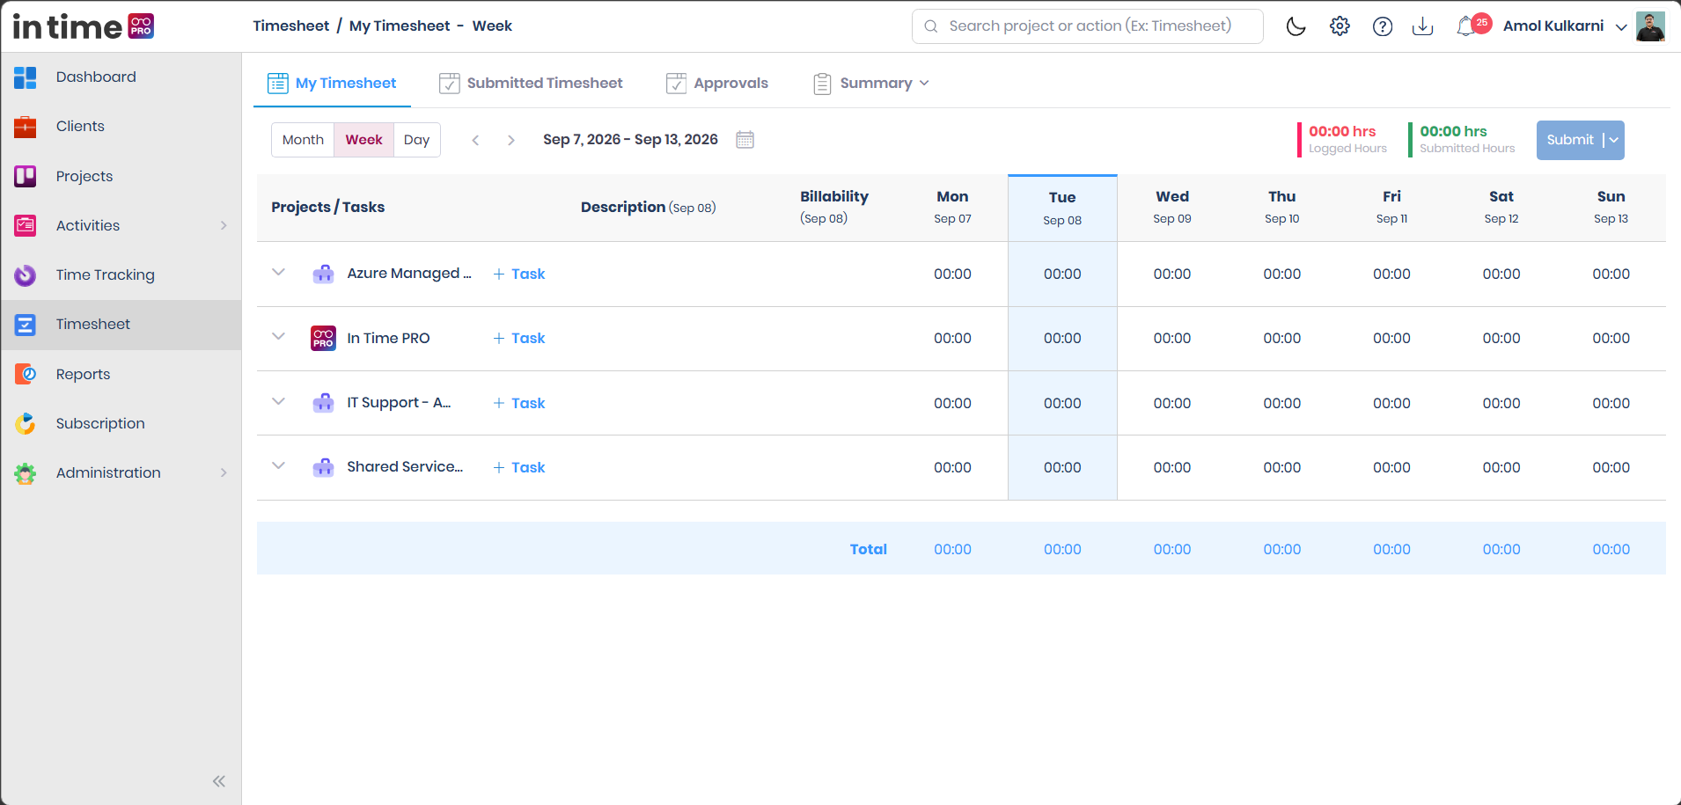Open the Summary dropdown tab
This screenshot has width=1681, height=805.
[871, 83]
